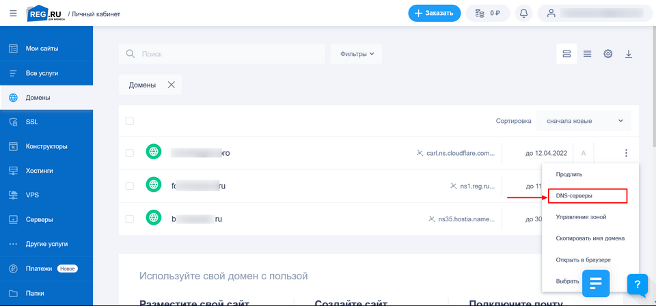Open Другие услуги in sidebar
Viewport: 656px width, 306px height.
tap(46, 244)
